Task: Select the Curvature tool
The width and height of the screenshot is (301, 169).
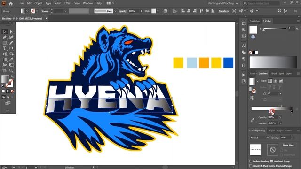Action: click(x=11, y=37)
